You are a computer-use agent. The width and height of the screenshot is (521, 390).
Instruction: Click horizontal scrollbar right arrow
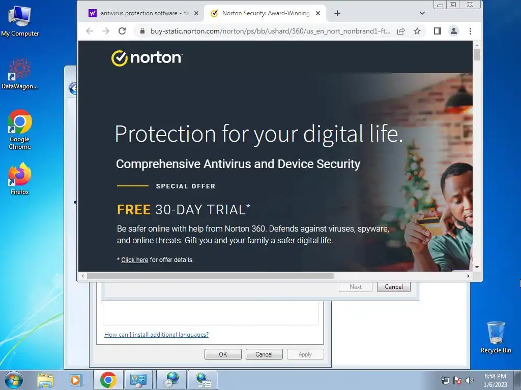469,276
